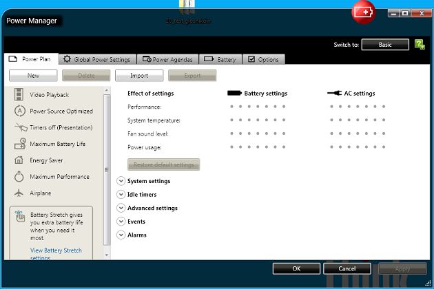Click the Cancel button
This screenshot has height=289, width=434.
(347, 268)
